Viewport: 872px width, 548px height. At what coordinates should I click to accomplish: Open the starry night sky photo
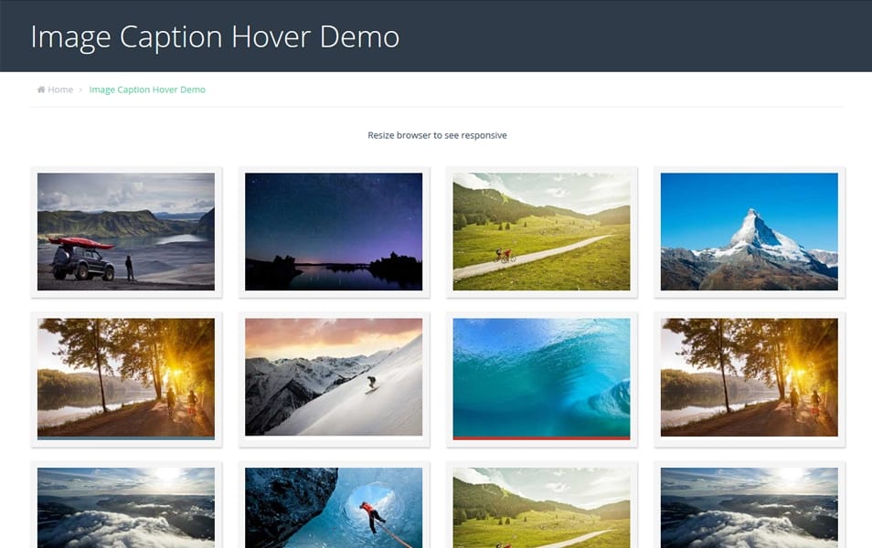(334, 230)
